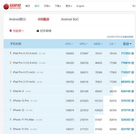The width and height of the screenshot is (136, 134).
Task: Sort the table by UX column
Action: (113, 44)
